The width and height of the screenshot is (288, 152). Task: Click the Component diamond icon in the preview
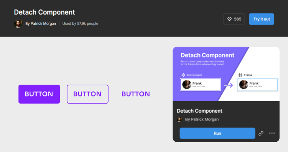click(x=183, y=75)
